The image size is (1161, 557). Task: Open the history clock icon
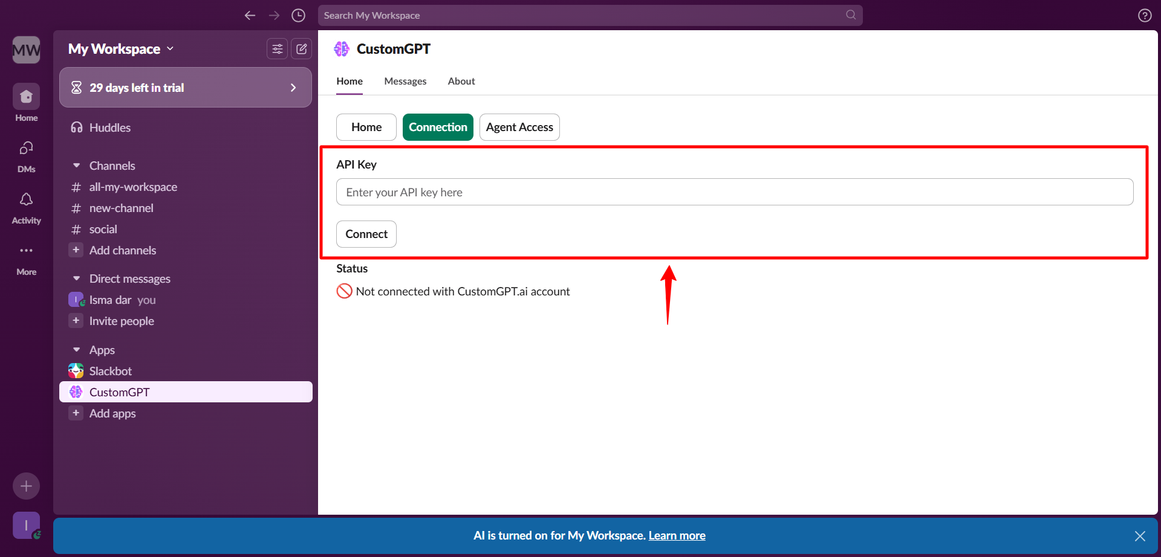pos(298,15)
